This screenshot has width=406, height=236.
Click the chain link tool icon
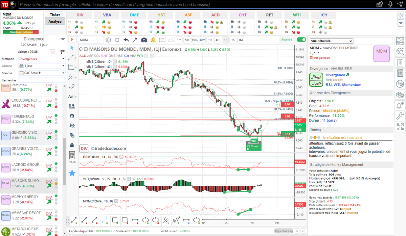[x=72, y=135]
